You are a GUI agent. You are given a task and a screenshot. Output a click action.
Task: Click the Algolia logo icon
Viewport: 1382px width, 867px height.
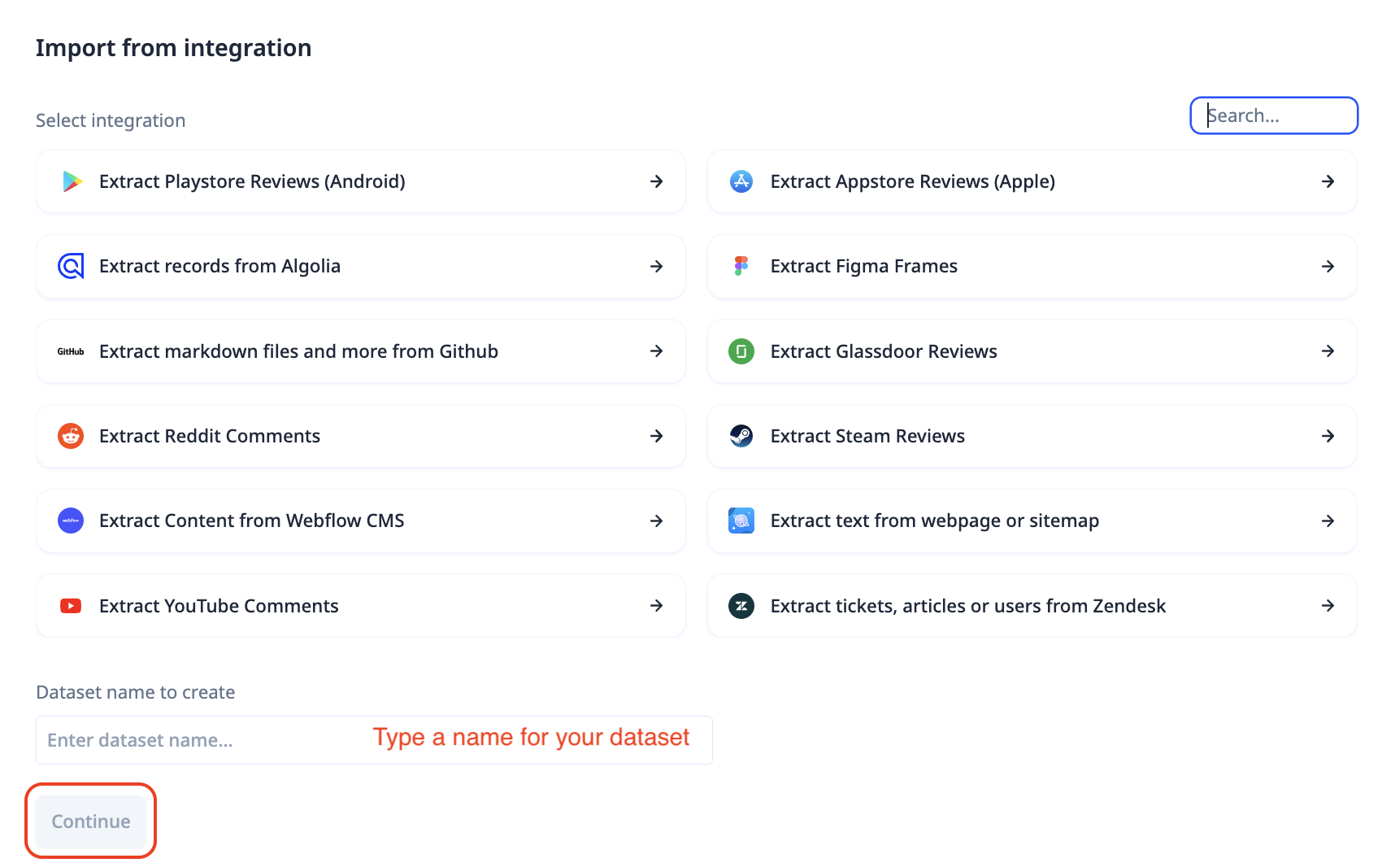[x=72, y=266]
